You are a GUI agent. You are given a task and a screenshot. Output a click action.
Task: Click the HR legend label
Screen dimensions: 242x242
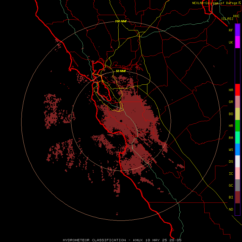click(231, 126)
